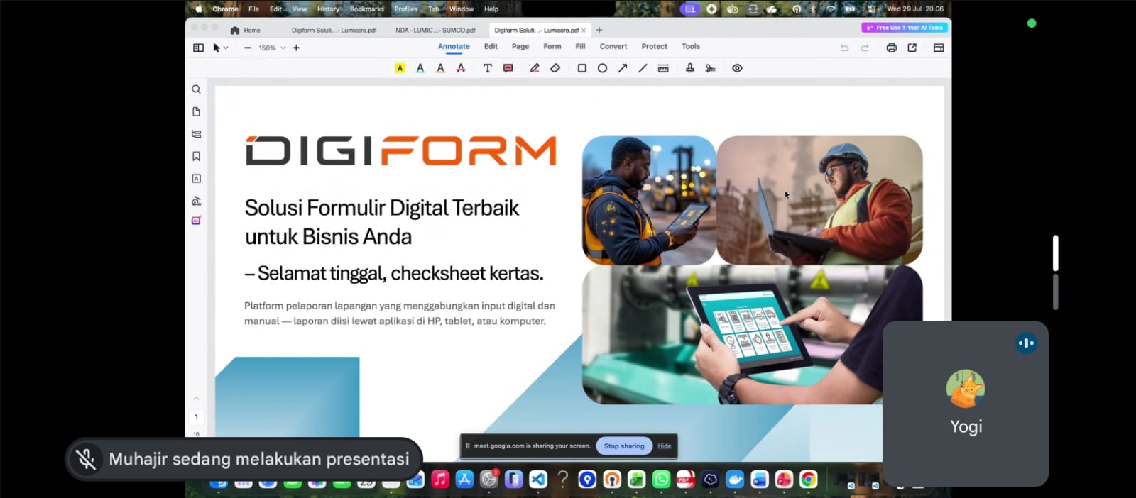The height and width of the screenshot is (498, 1136).
Task: Toggle annotation visibility eye icon
Action: coord(737,68)
